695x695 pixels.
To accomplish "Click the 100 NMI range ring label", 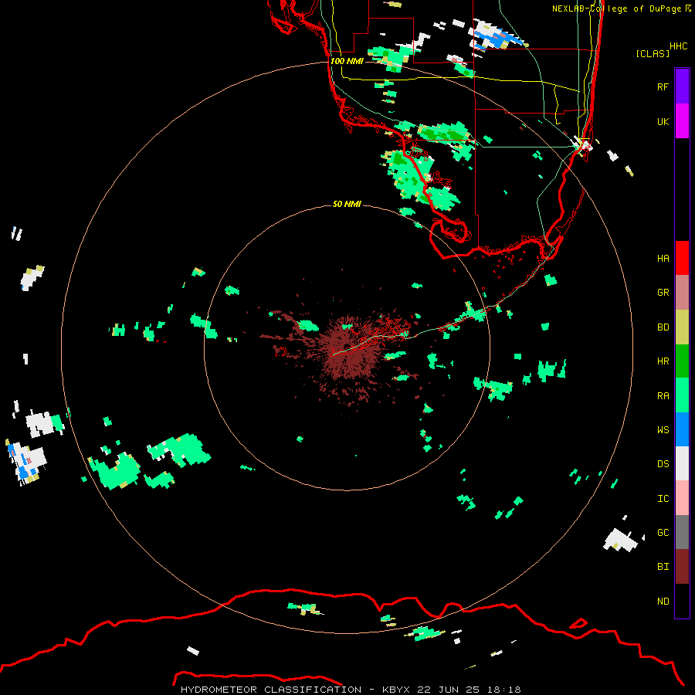I will point(347,61).
